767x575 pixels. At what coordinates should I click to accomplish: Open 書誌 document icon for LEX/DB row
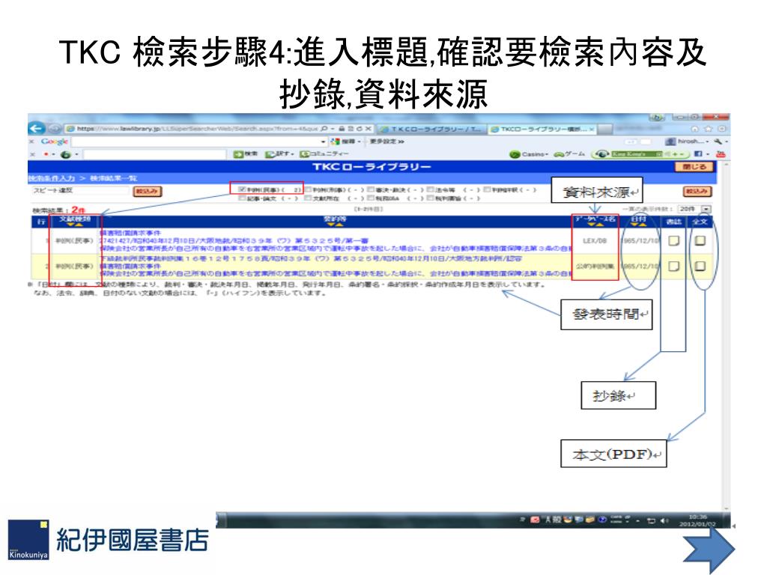click(x=673, y=240)
